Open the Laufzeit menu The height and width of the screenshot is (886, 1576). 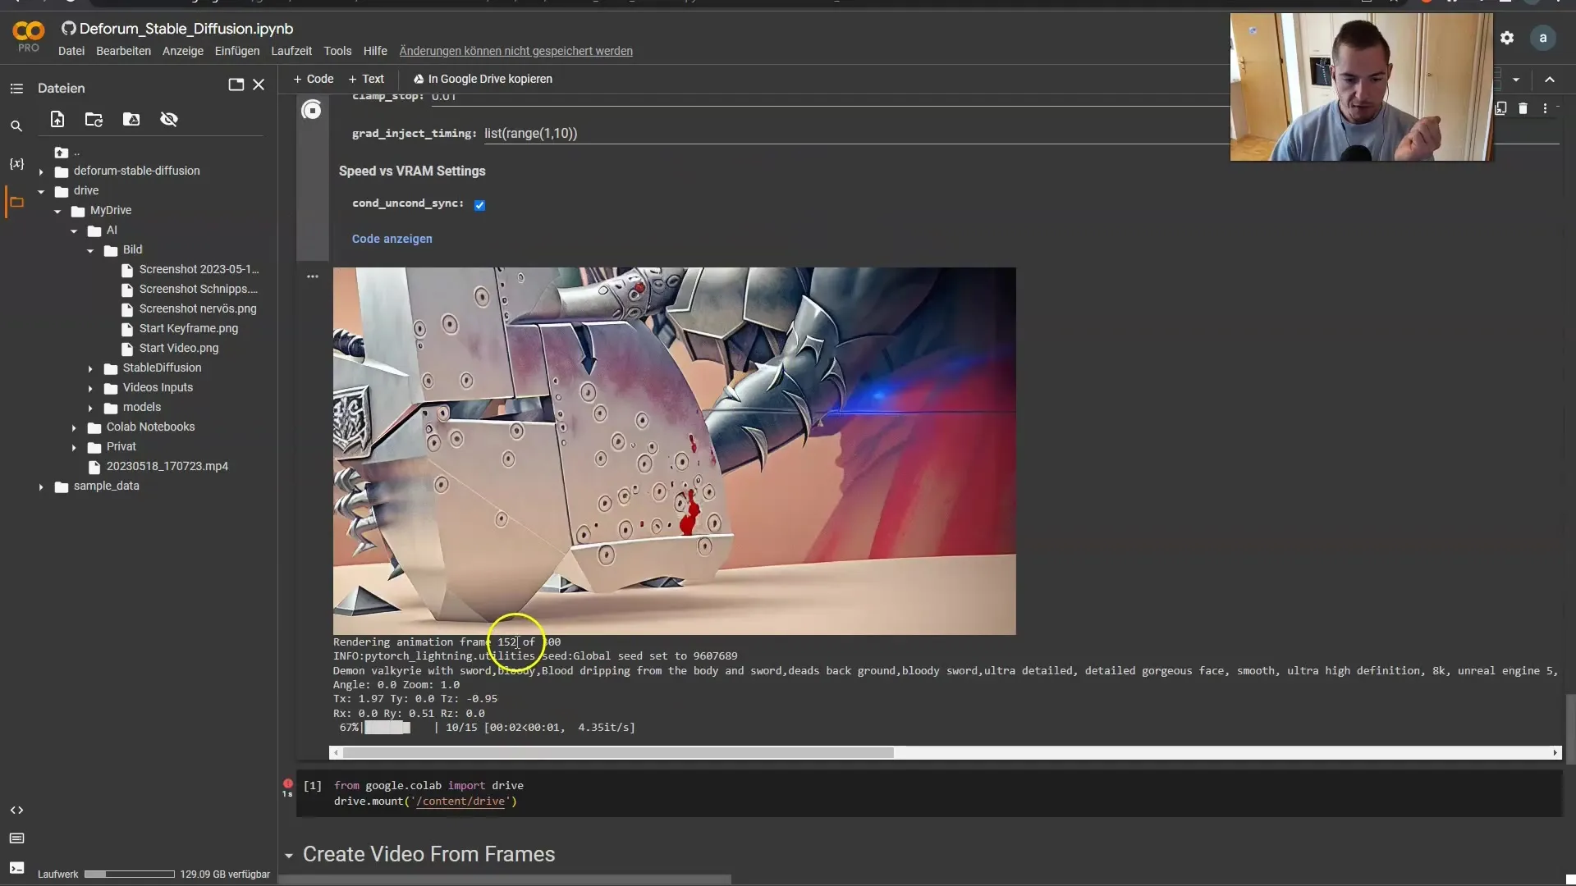click(291, 51)
